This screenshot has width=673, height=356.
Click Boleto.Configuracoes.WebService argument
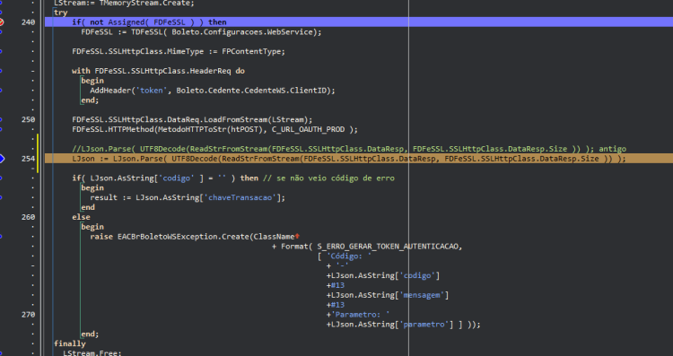[x=242, y=32]
